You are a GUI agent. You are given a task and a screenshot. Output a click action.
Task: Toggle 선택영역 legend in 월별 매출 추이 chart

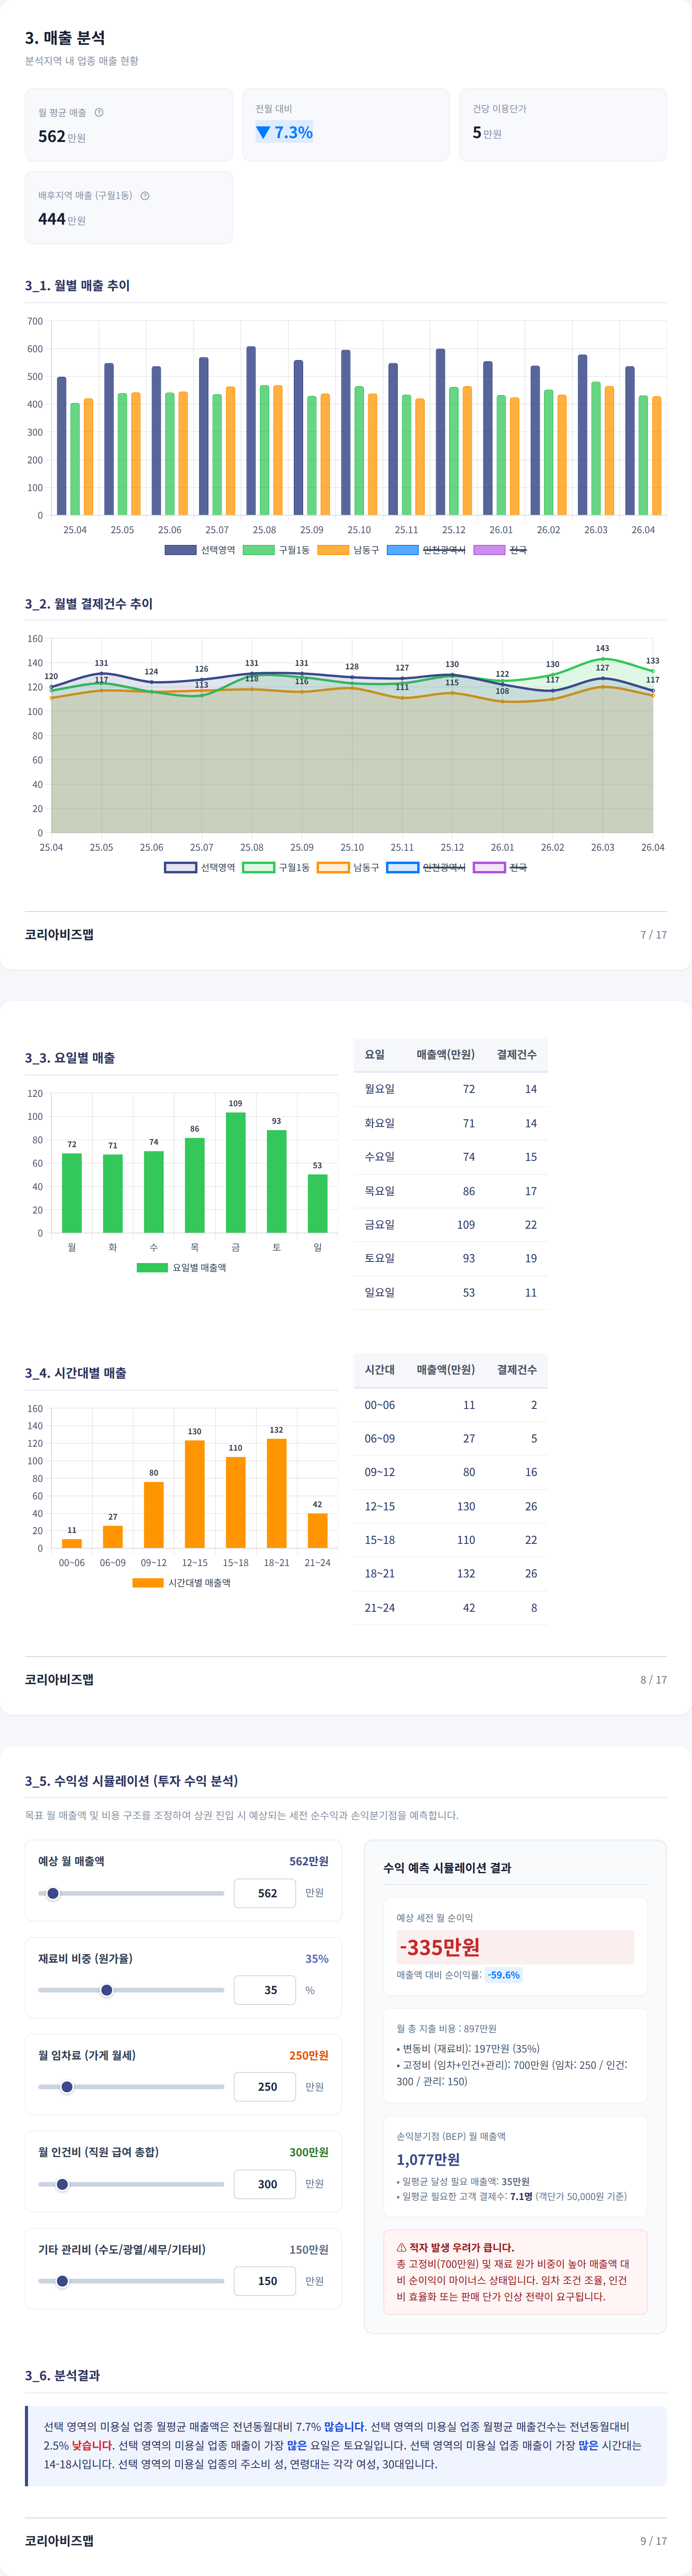(x=200, y=550)
